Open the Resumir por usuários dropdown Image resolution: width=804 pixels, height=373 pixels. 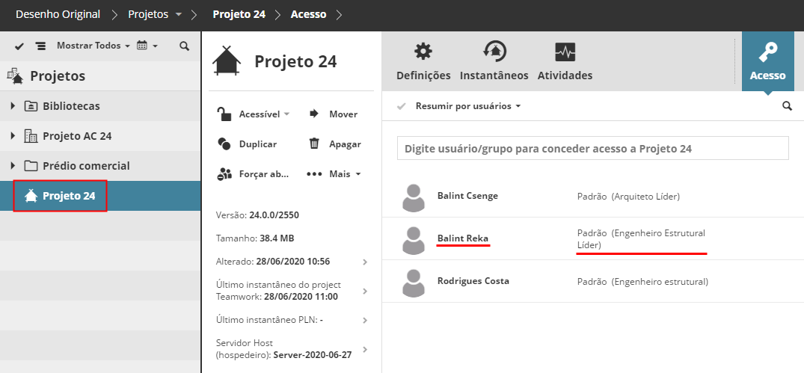pos(468,106)
